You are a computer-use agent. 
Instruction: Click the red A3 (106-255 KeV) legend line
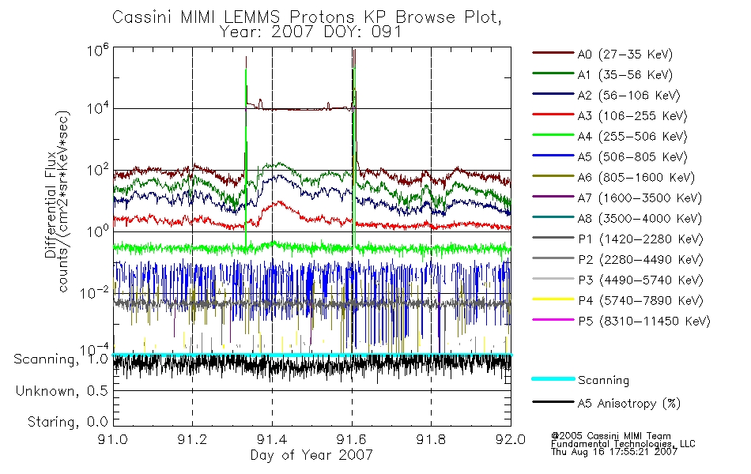[x=553, y=115]
